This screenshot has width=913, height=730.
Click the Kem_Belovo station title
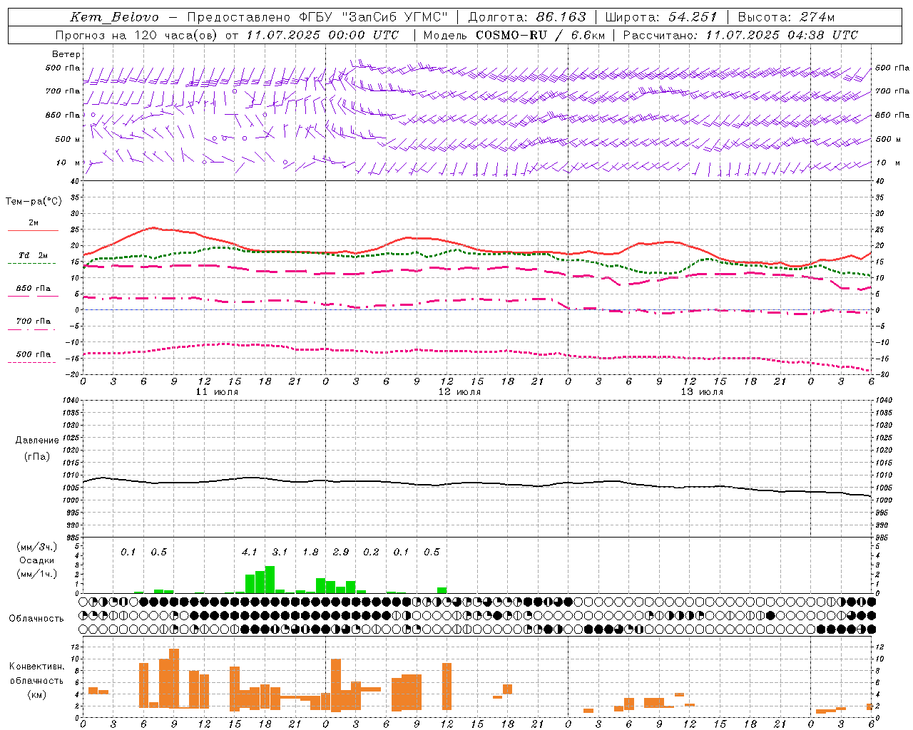(114, 17)
